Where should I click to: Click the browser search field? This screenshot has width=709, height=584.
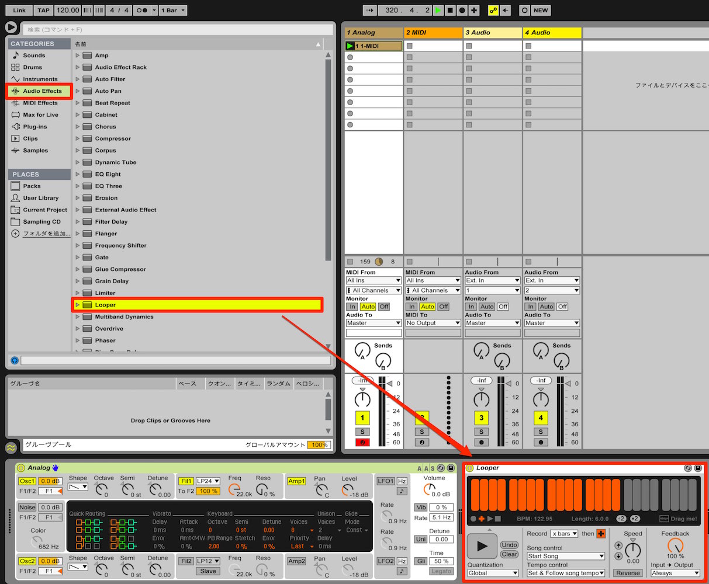[x=178, y=29]
